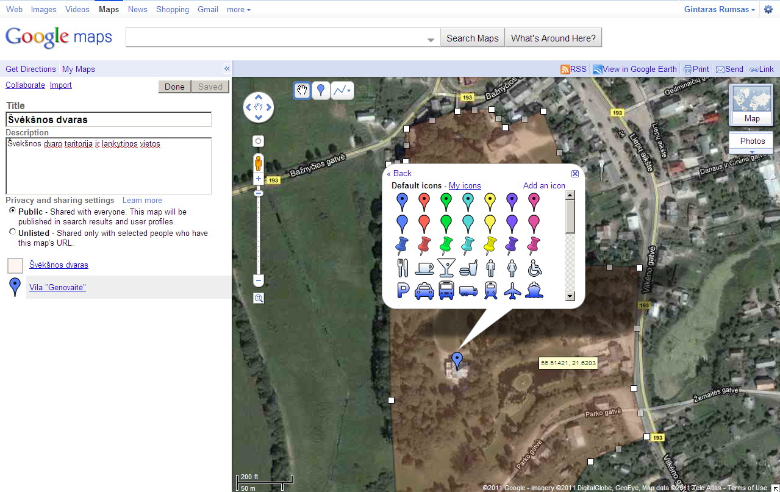Viewport: 780px width, 492px height.
Task: Select the hand pan tool
Action: 302,91
